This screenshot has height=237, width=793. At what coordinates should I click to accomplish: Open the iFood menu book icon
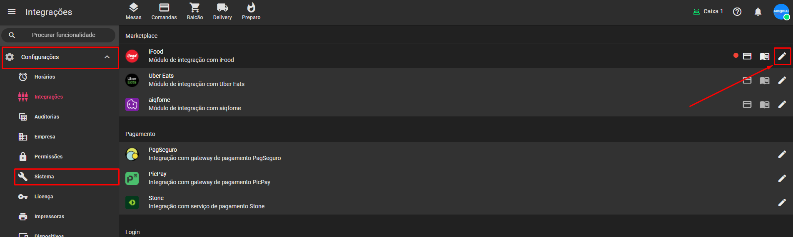tap(765, 56)
